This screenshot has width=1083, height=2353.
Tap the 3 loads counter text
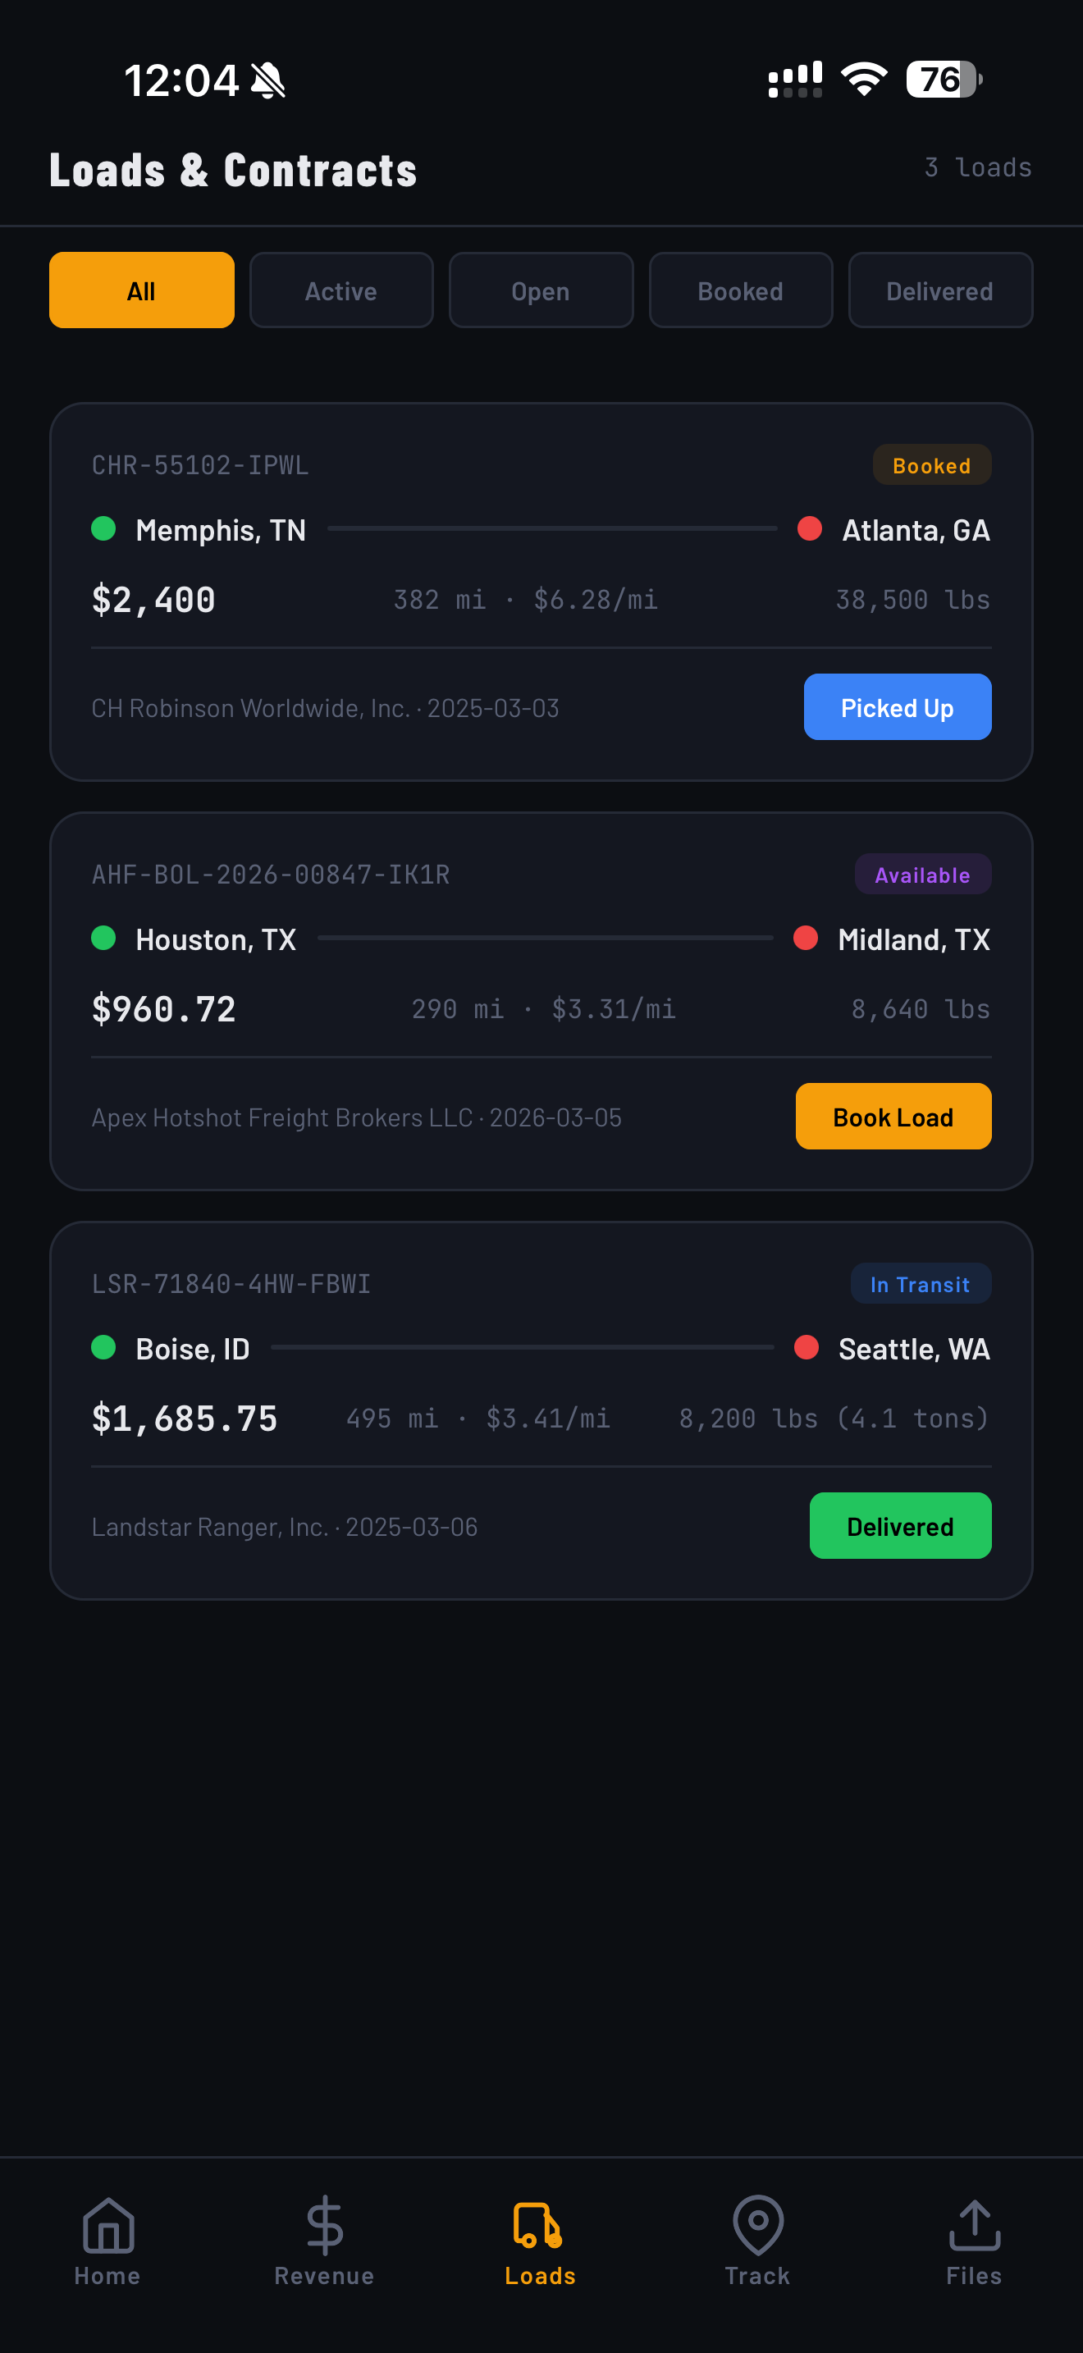click(x=977, y=167)
